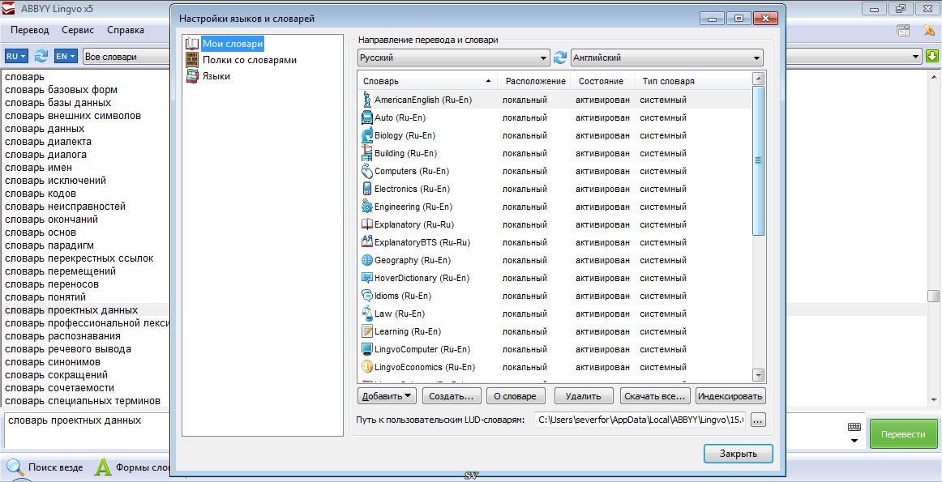Screen dimensions: 942x482
Task: Click the Формы слова green letter icon
Action: click(x=103, y=467)
